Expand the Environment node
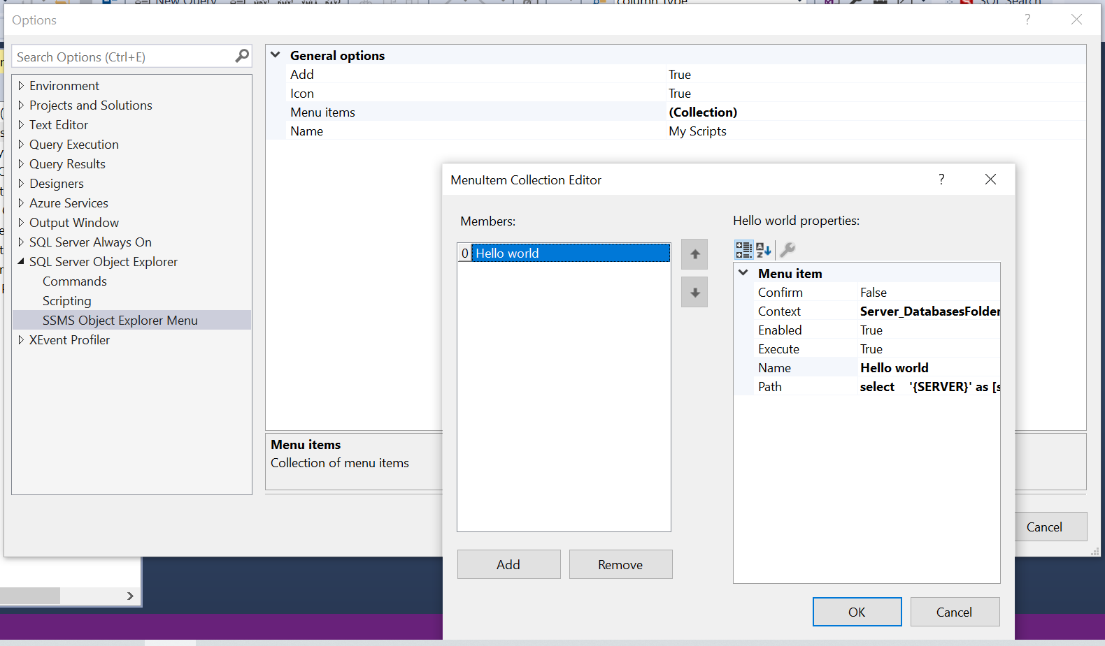This screenshot has width=1105, height=646. coord(21,85)
